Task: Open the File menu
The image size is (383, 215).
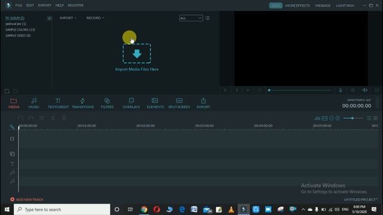Action: tap(19, 5)
